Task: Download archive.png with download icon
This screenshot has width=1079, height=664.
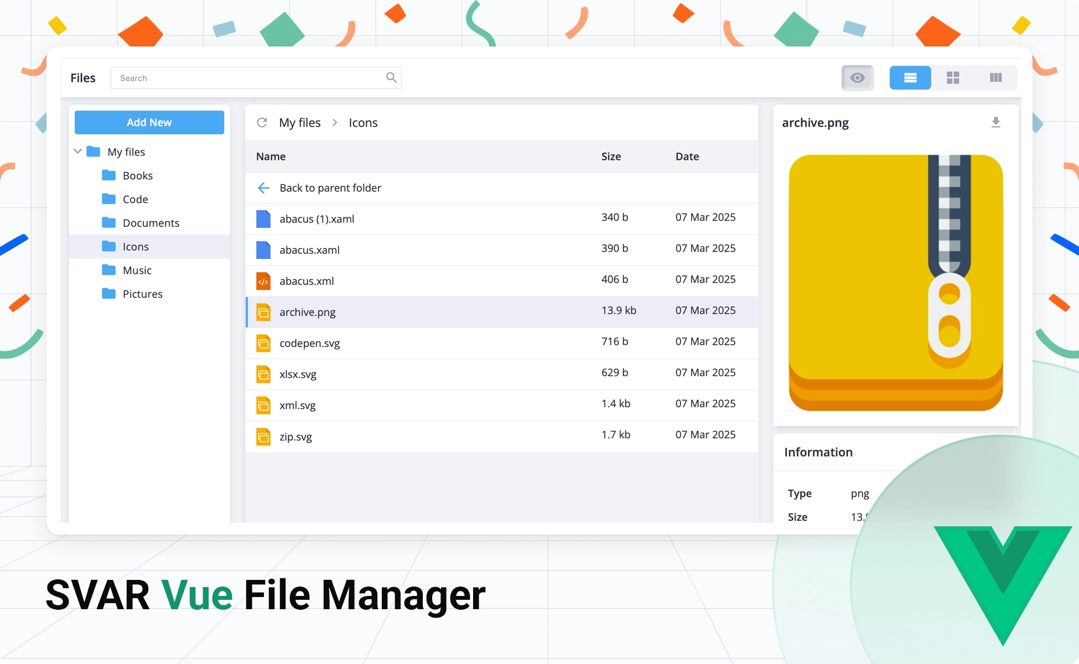Action: 995,122
